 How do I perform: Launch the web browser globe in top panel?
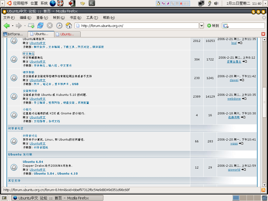tap(53, 3)
